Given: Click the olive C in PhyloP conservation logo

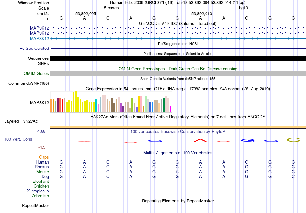Looking at the screenshot, I should (x=293, y=140).
